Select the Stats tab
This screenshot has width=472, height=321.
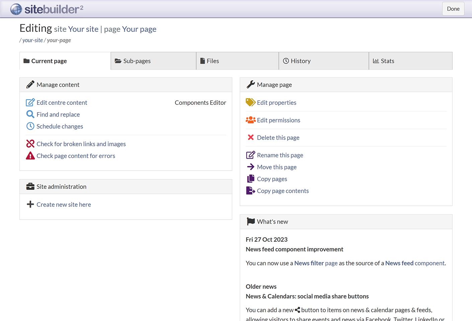387,61
